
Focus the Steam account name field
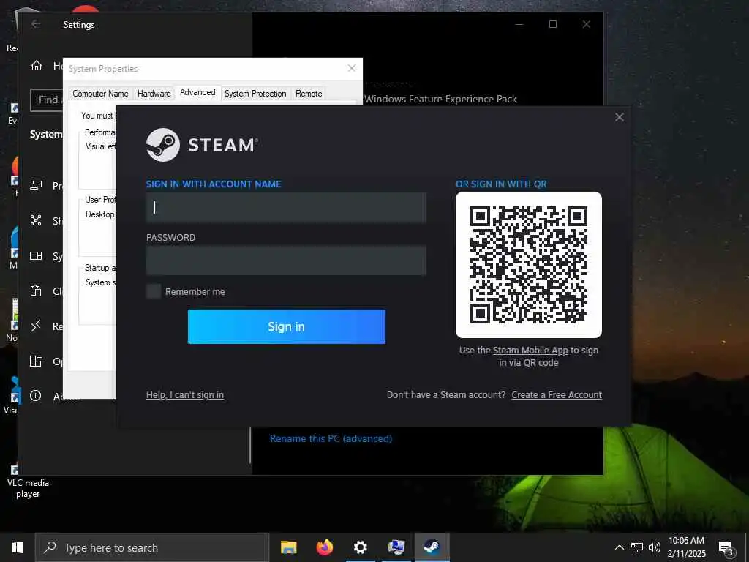click(286, 207)
